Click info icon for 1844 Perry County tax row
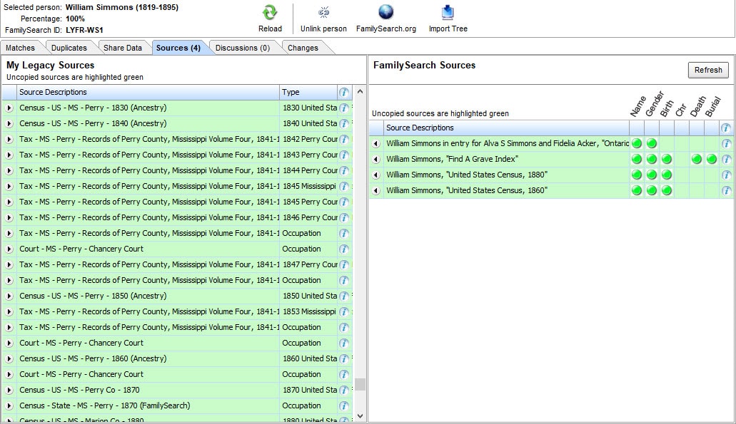This screenshot has width=736, height=424. pyautogui.click(x=344, y=170)
